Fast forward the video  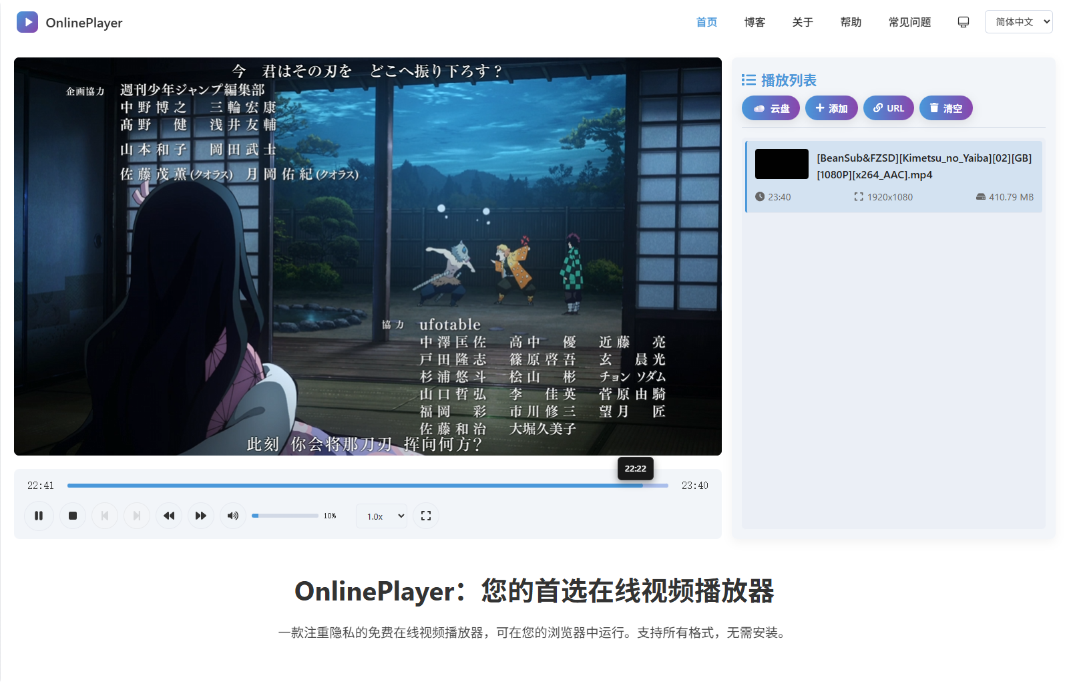[200, 516]
